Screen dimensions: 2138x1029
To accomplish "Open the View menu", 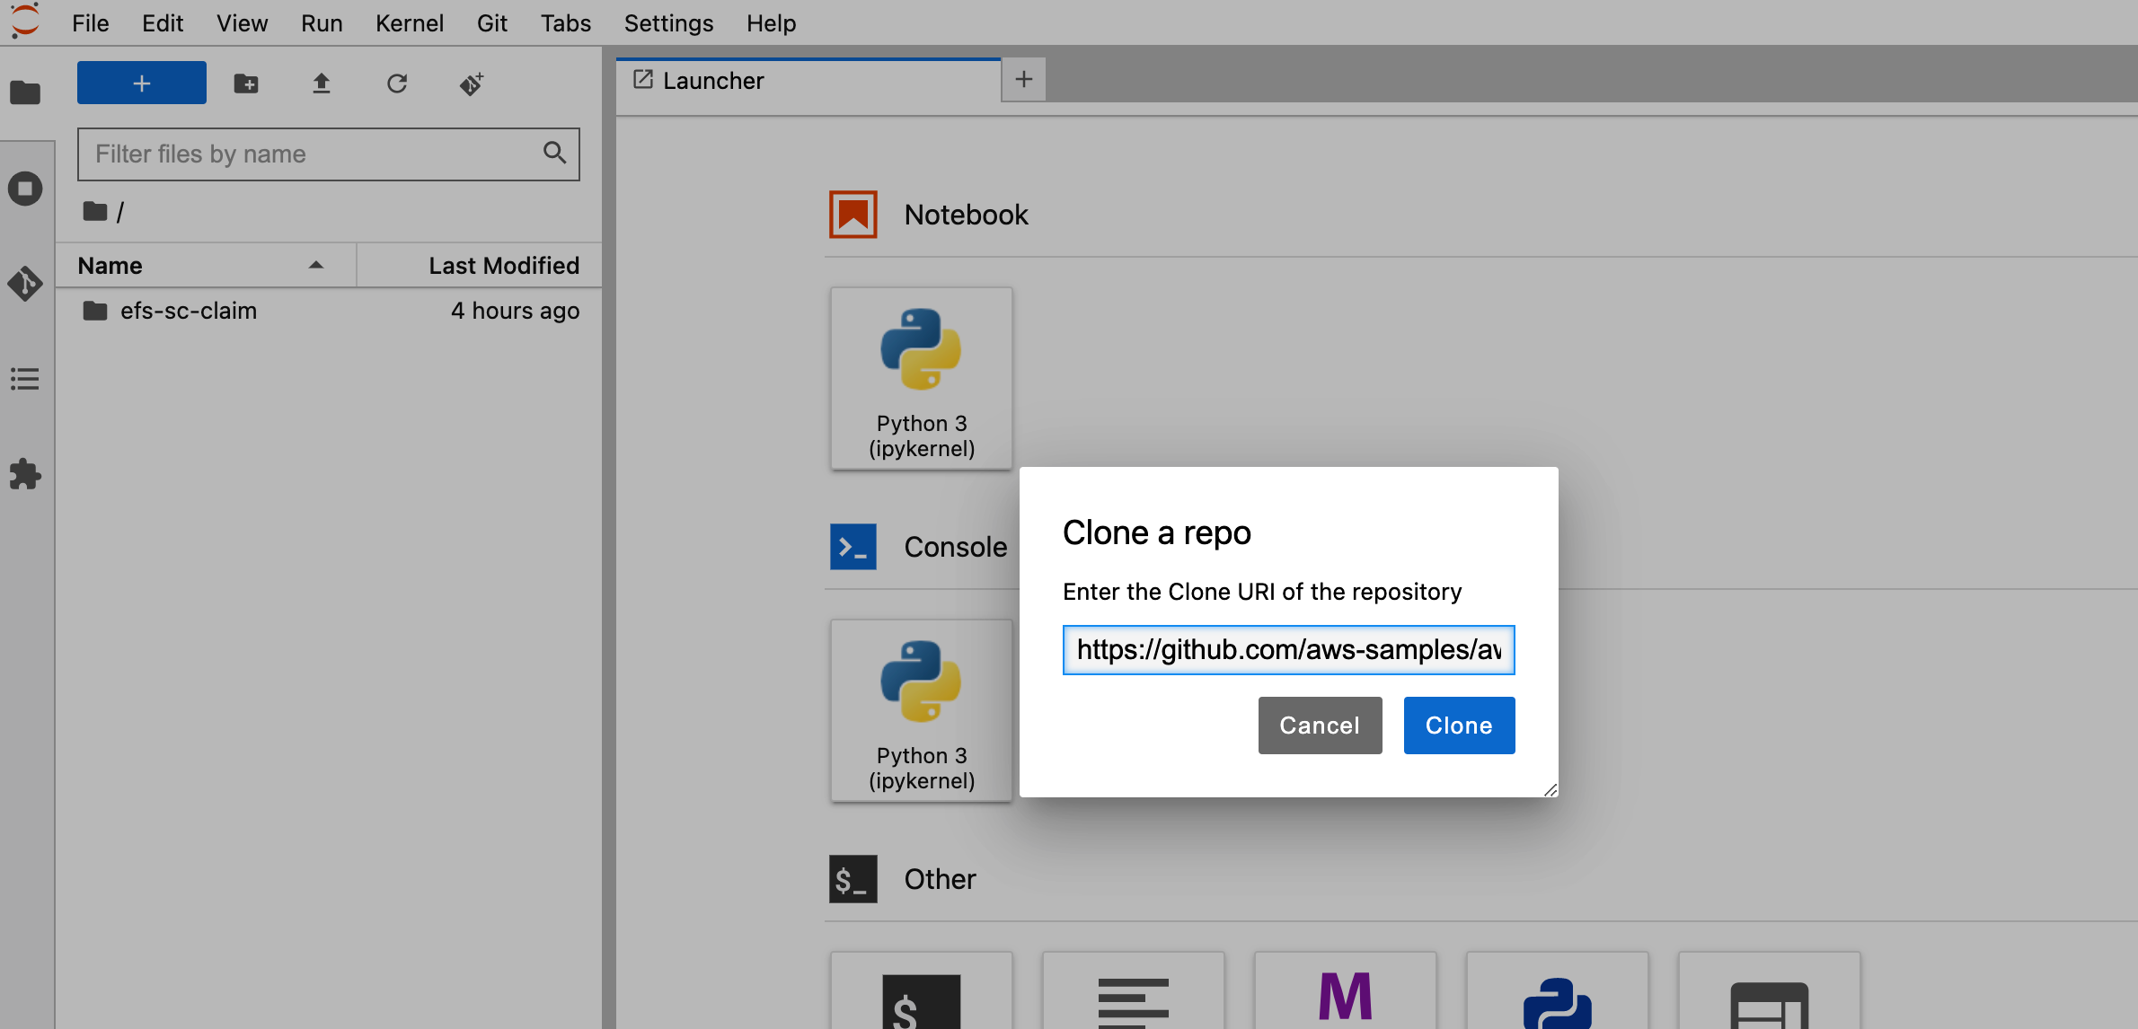I will 242,22.
